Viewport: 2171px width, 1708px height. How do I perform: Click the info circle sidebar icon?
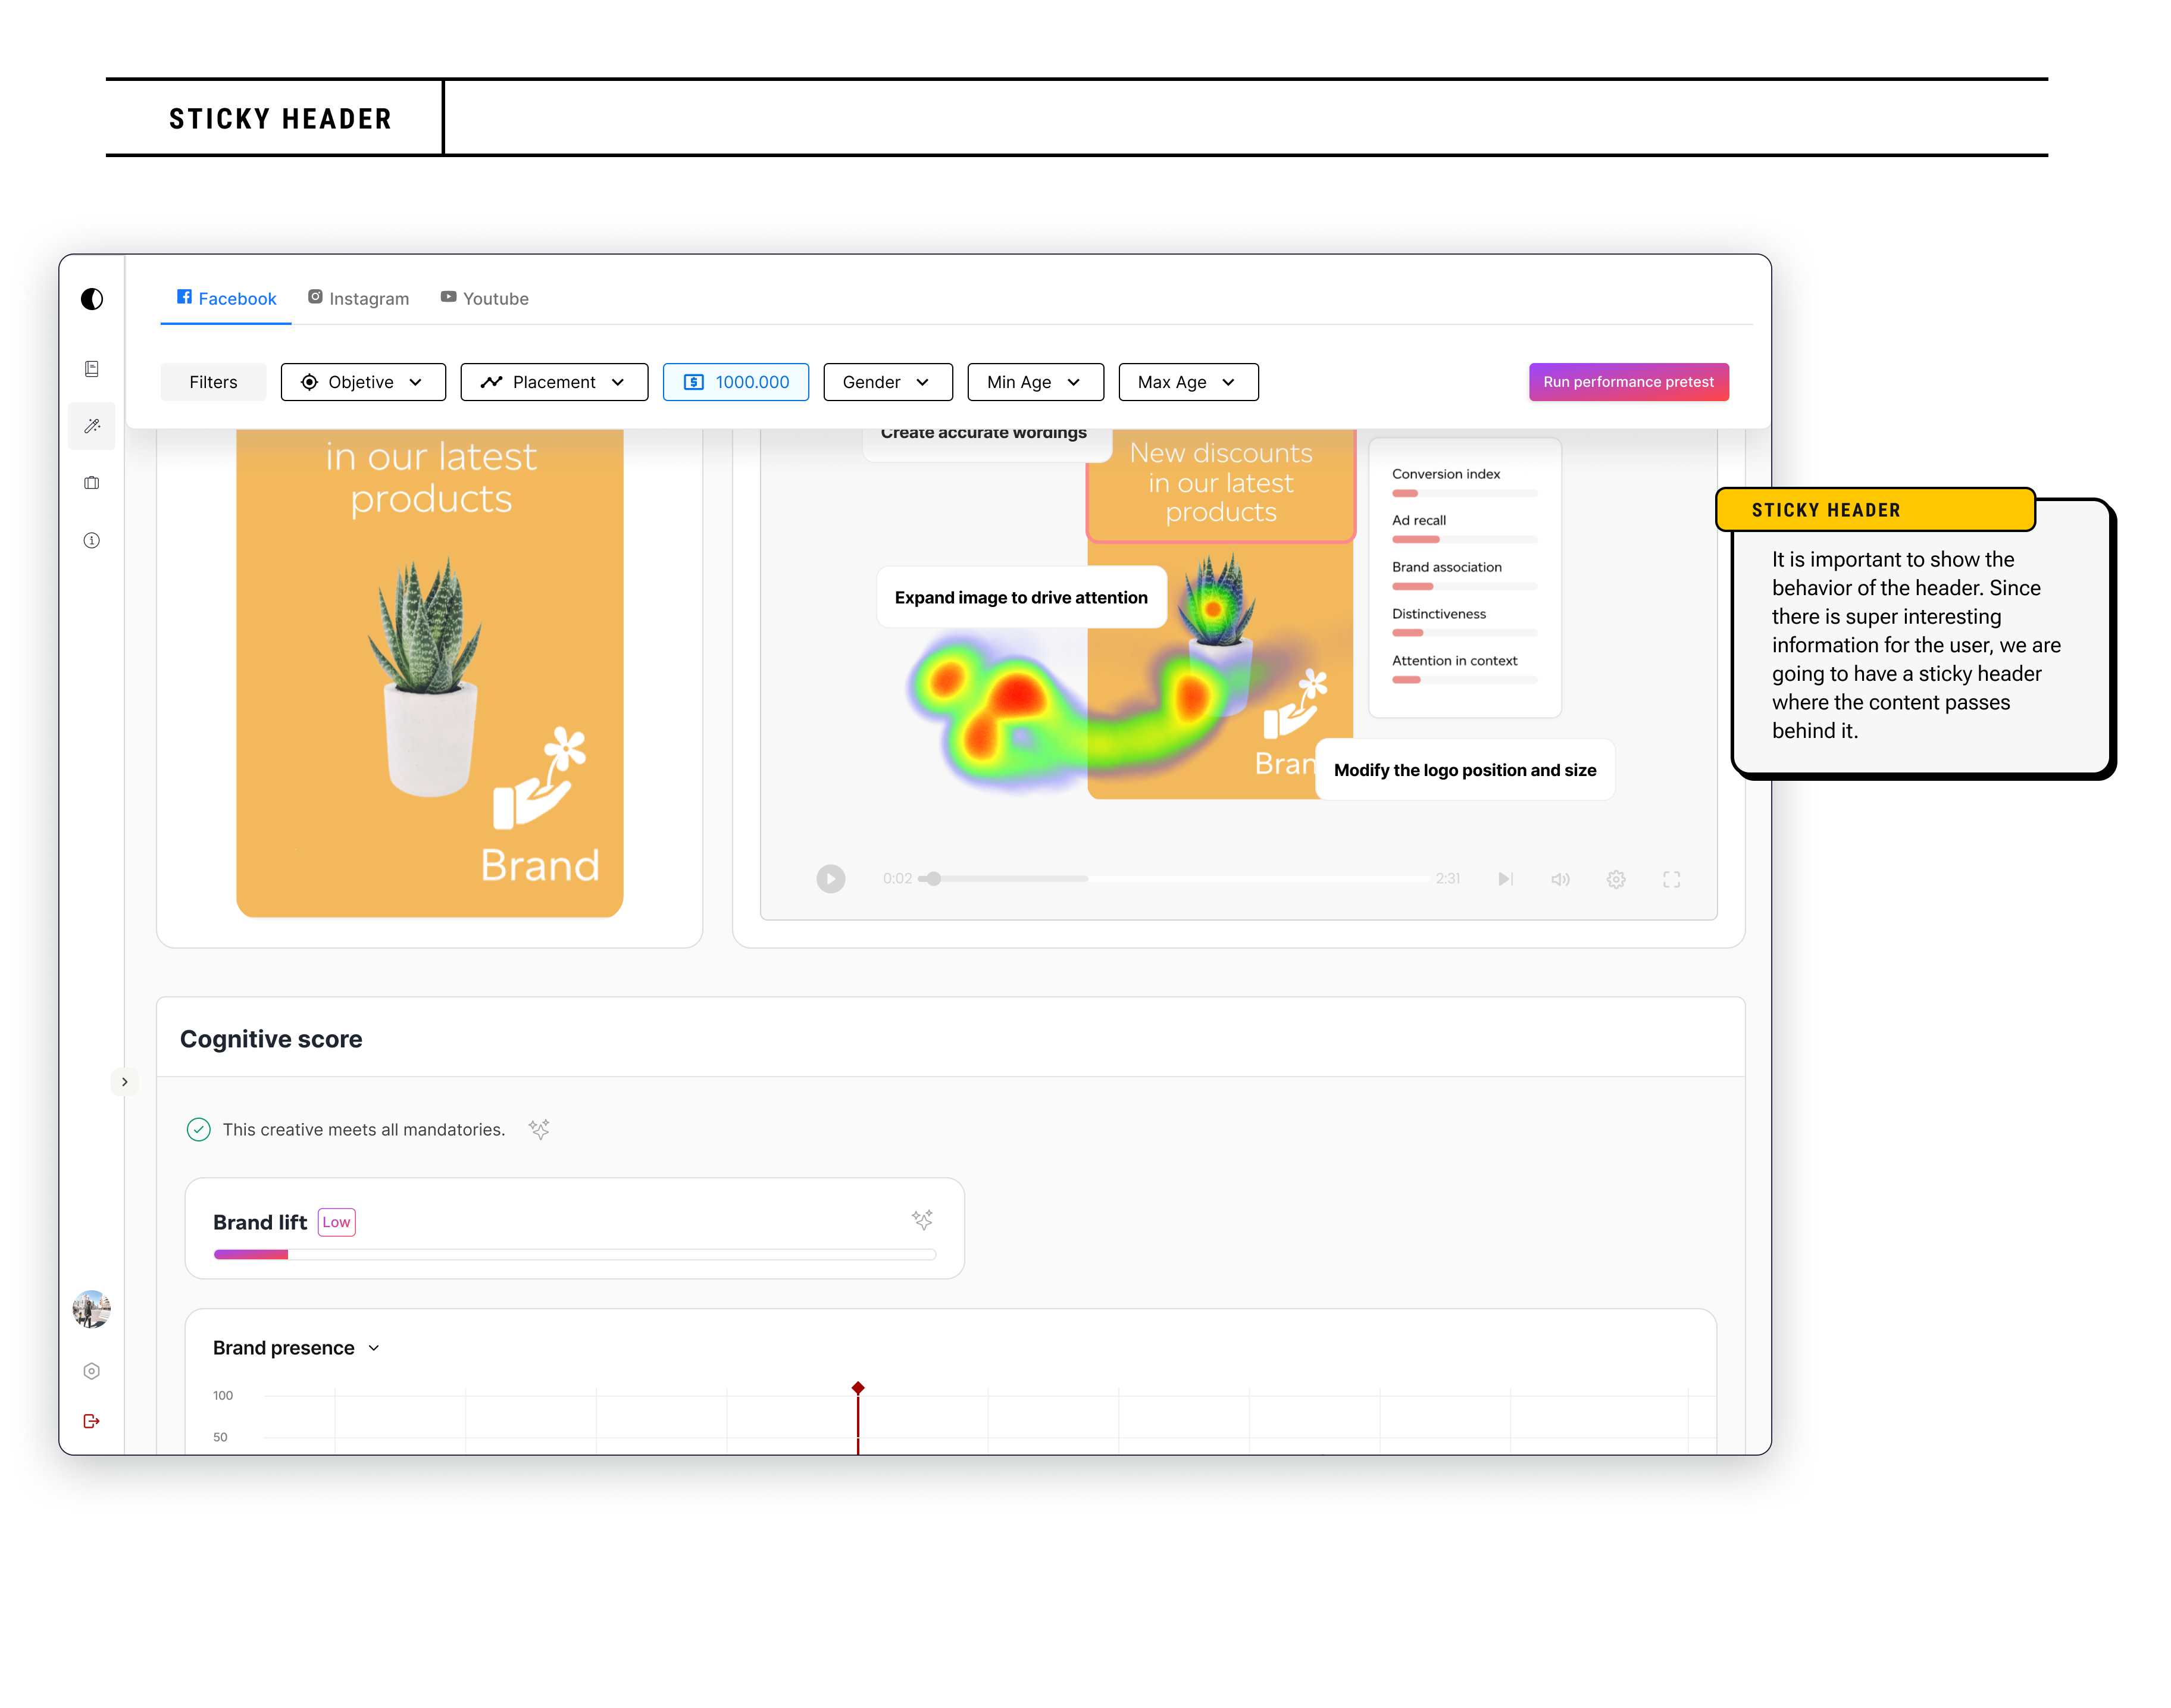(x=92, y=541)
